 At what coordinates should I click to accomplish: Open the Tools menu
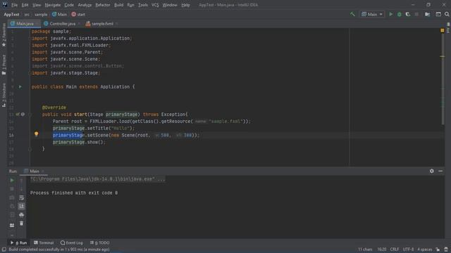[x=143, y=5]
